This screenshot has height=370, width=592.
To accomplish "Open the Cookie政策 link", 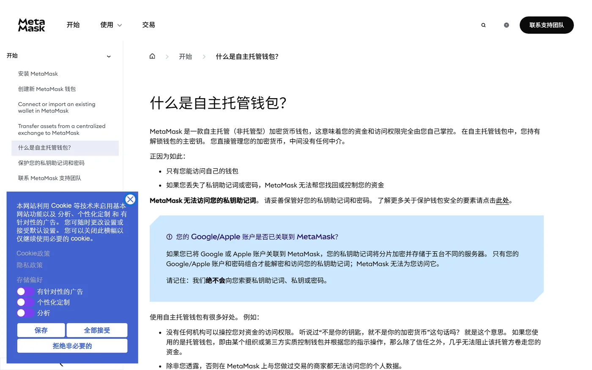I will pyautogui.click(x=33, y=253).
